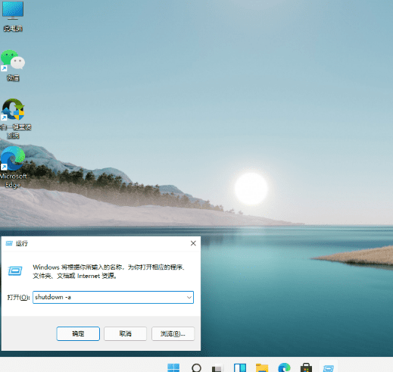Select the 一键重装系统 desktop shortcut
The width and height of the screenshot is (393, 372).
click(13, 118)
